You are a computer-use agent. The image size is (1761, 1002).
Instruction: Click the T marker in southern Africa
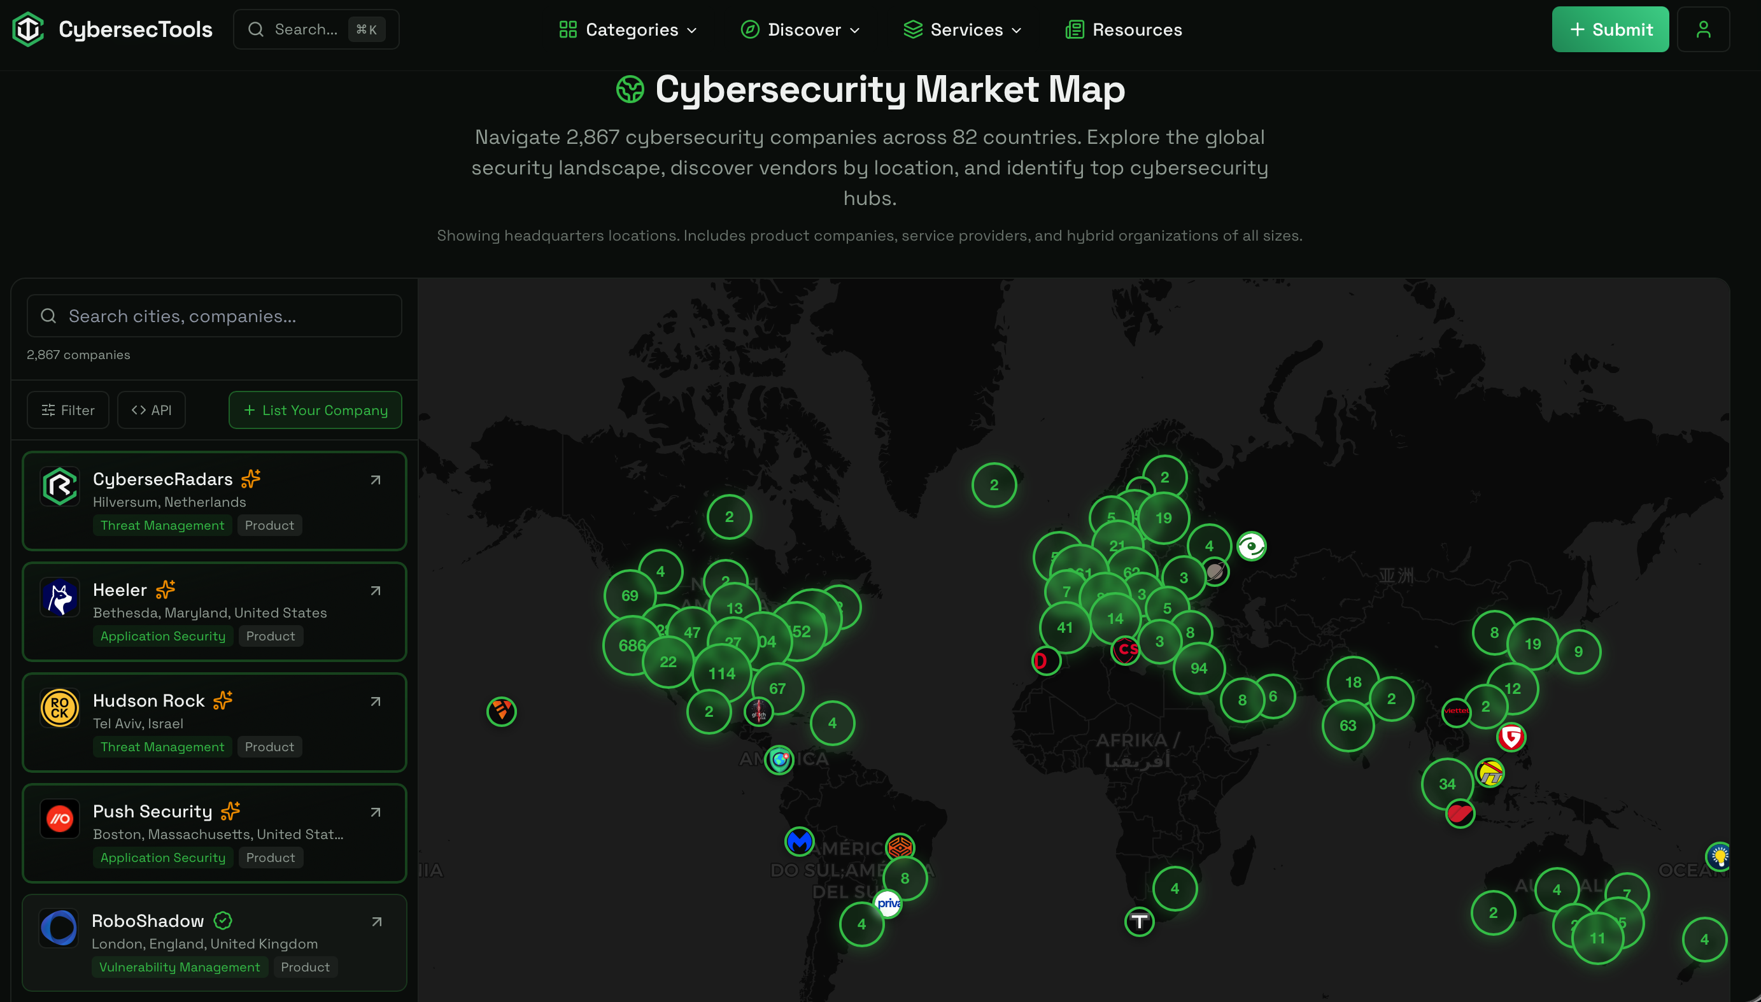click(x=1140, y=922)
